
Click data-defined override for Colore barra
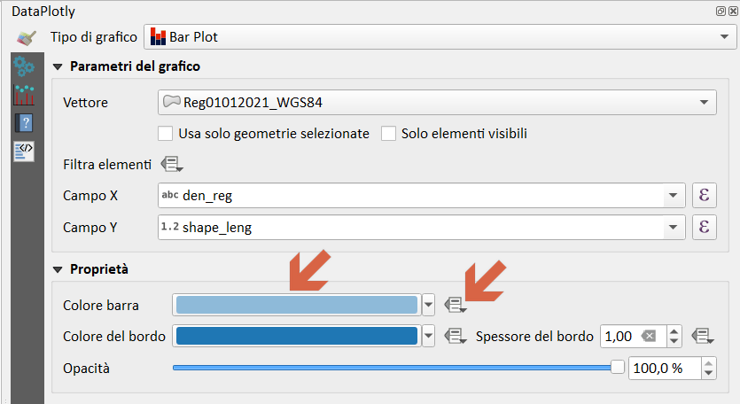456,305
